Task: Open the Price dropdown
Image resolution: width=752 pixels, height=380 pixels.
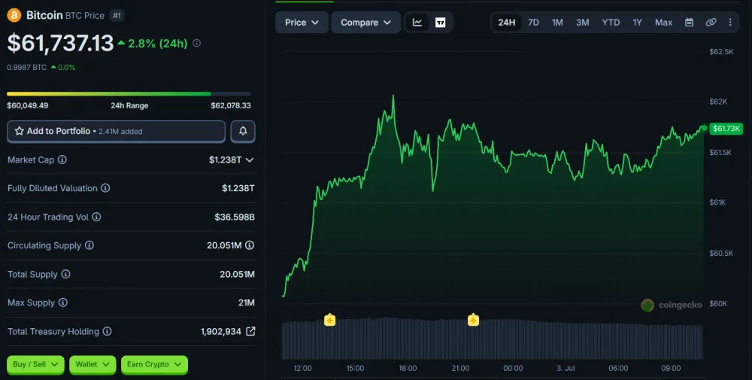Action: click(302, 23)
